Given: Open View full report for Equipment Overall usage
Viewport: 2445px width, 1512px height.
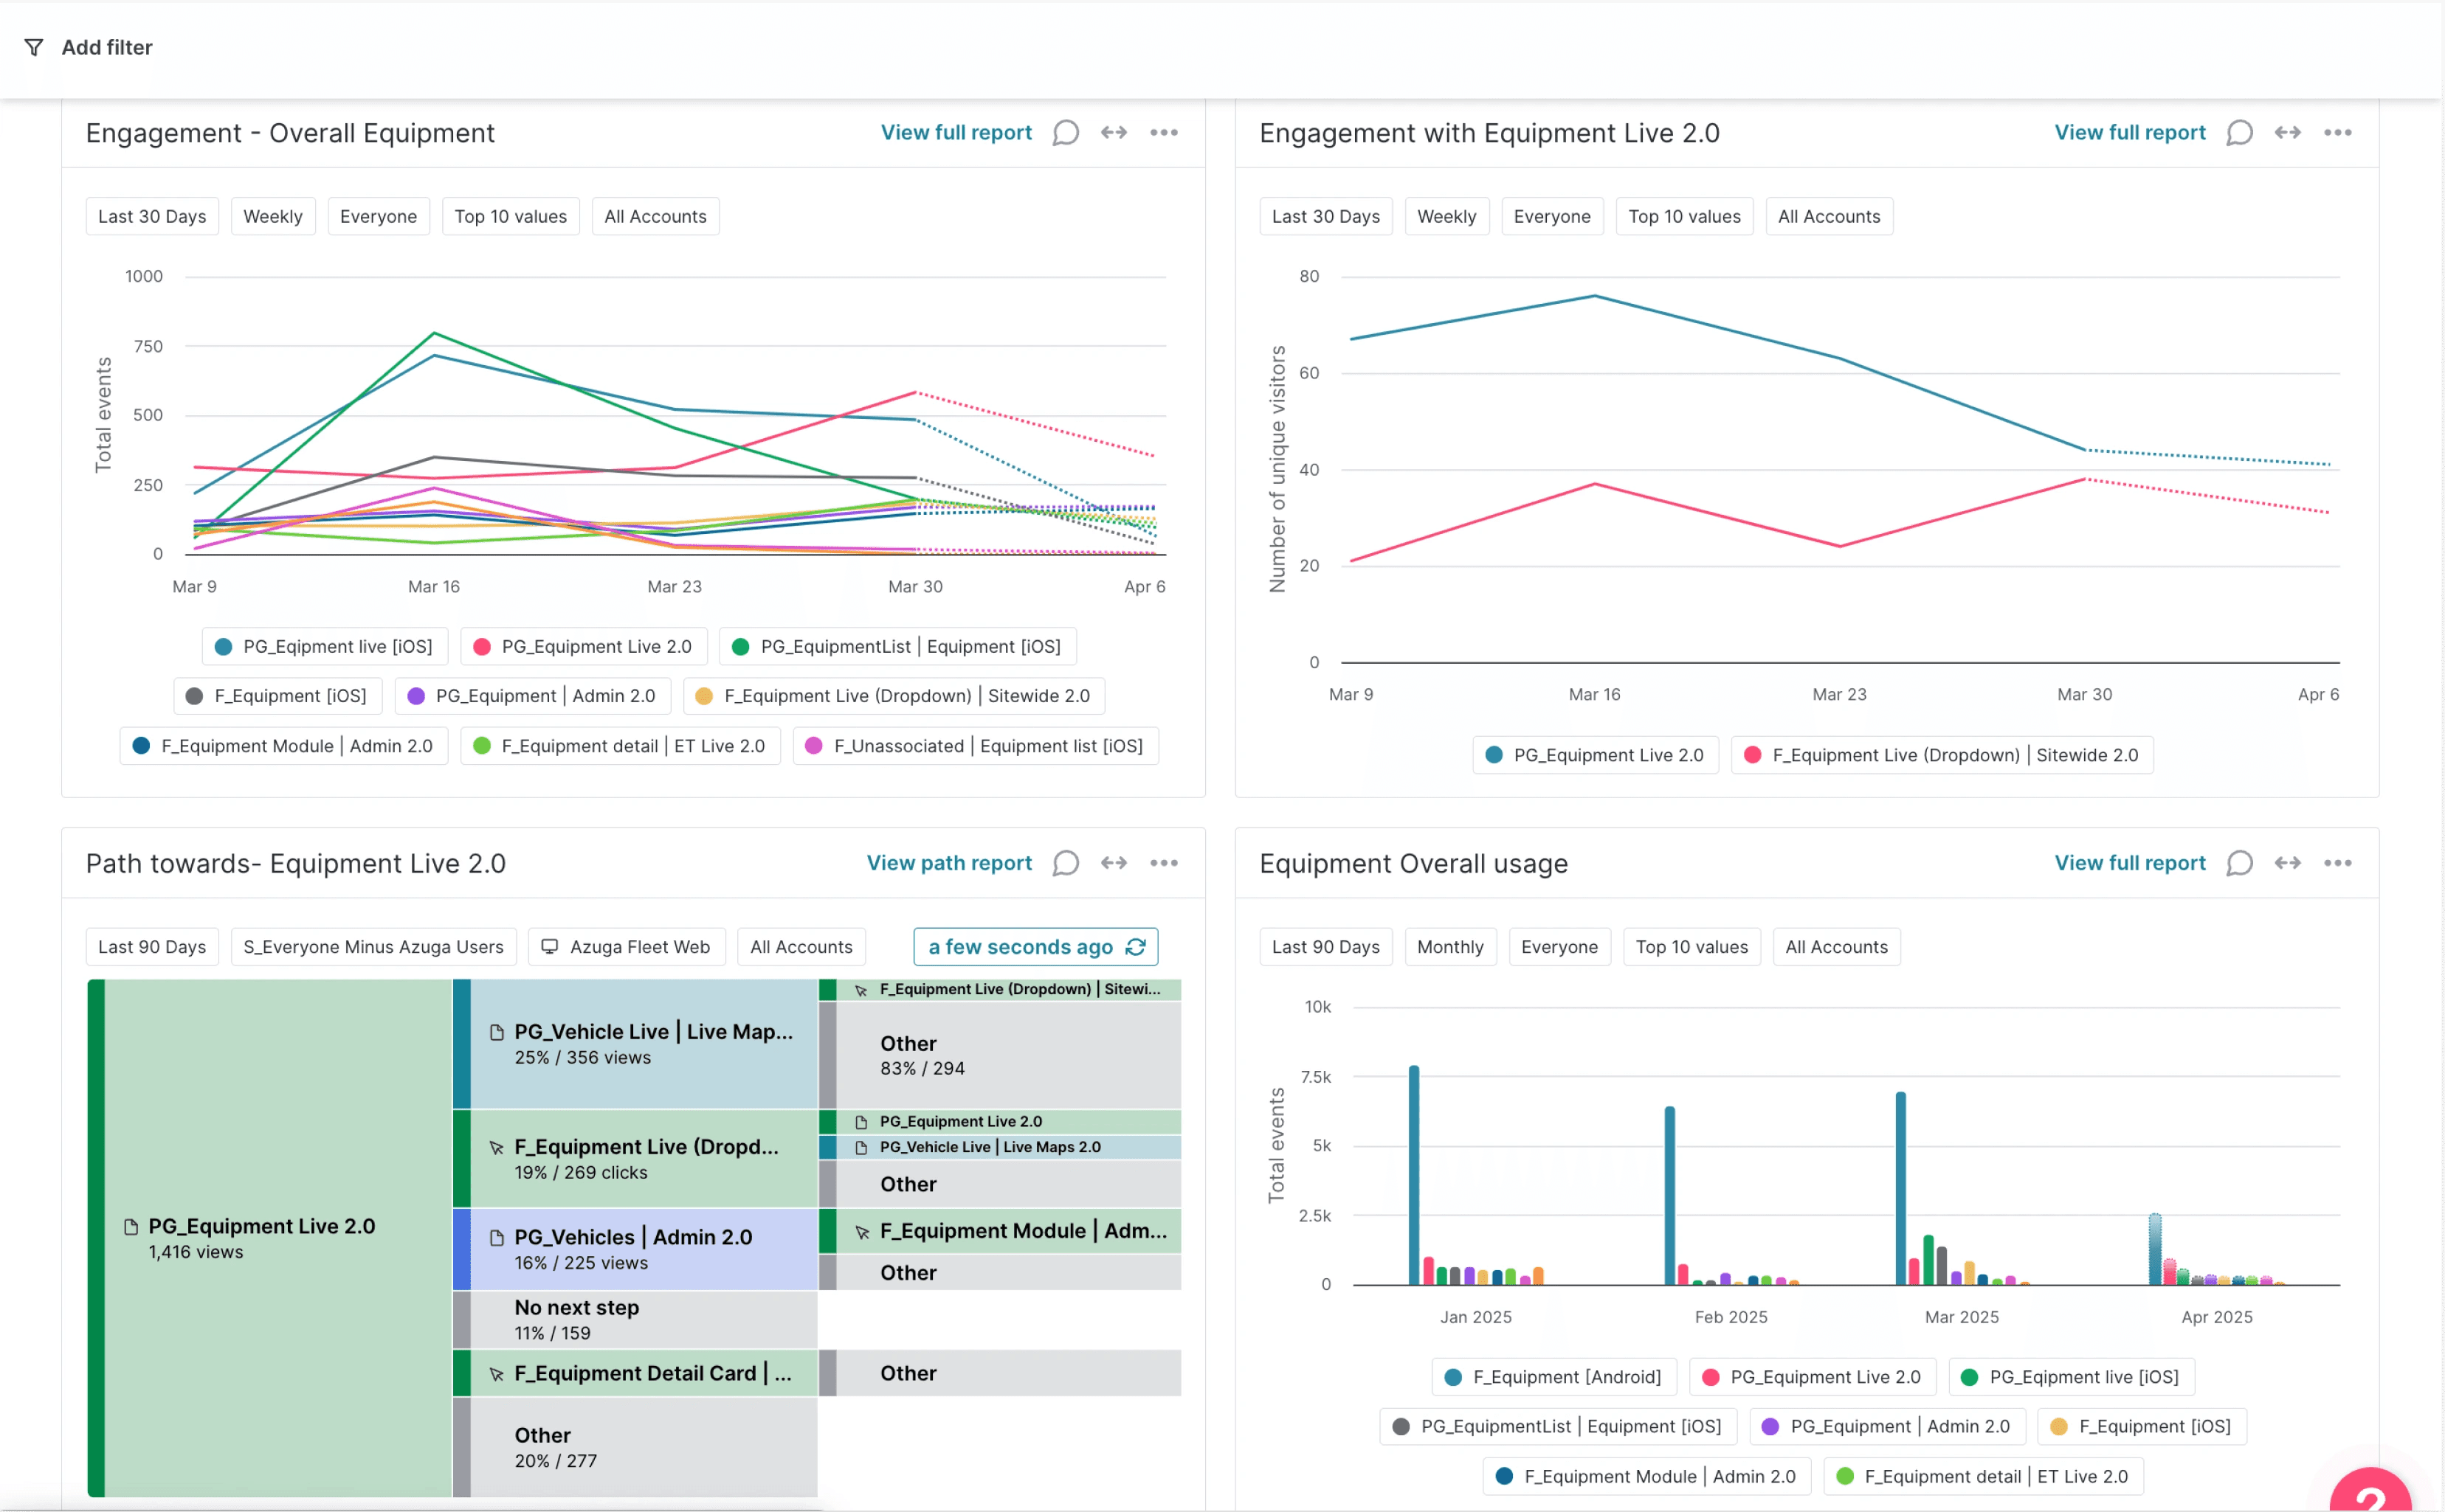Looking at the screenshot, I should (2129, 863).
